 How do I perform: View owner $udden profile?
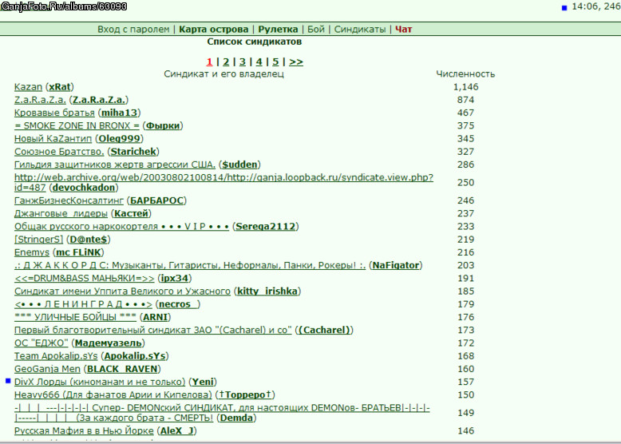point(239,165)
